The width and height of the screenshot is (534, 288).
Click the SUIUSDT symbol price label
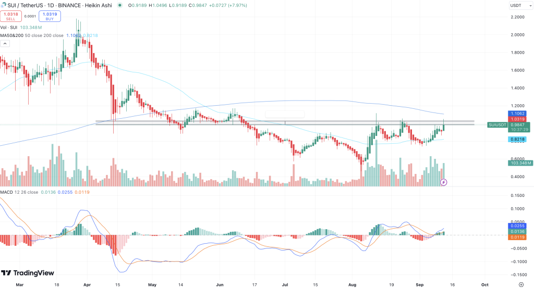497,125
